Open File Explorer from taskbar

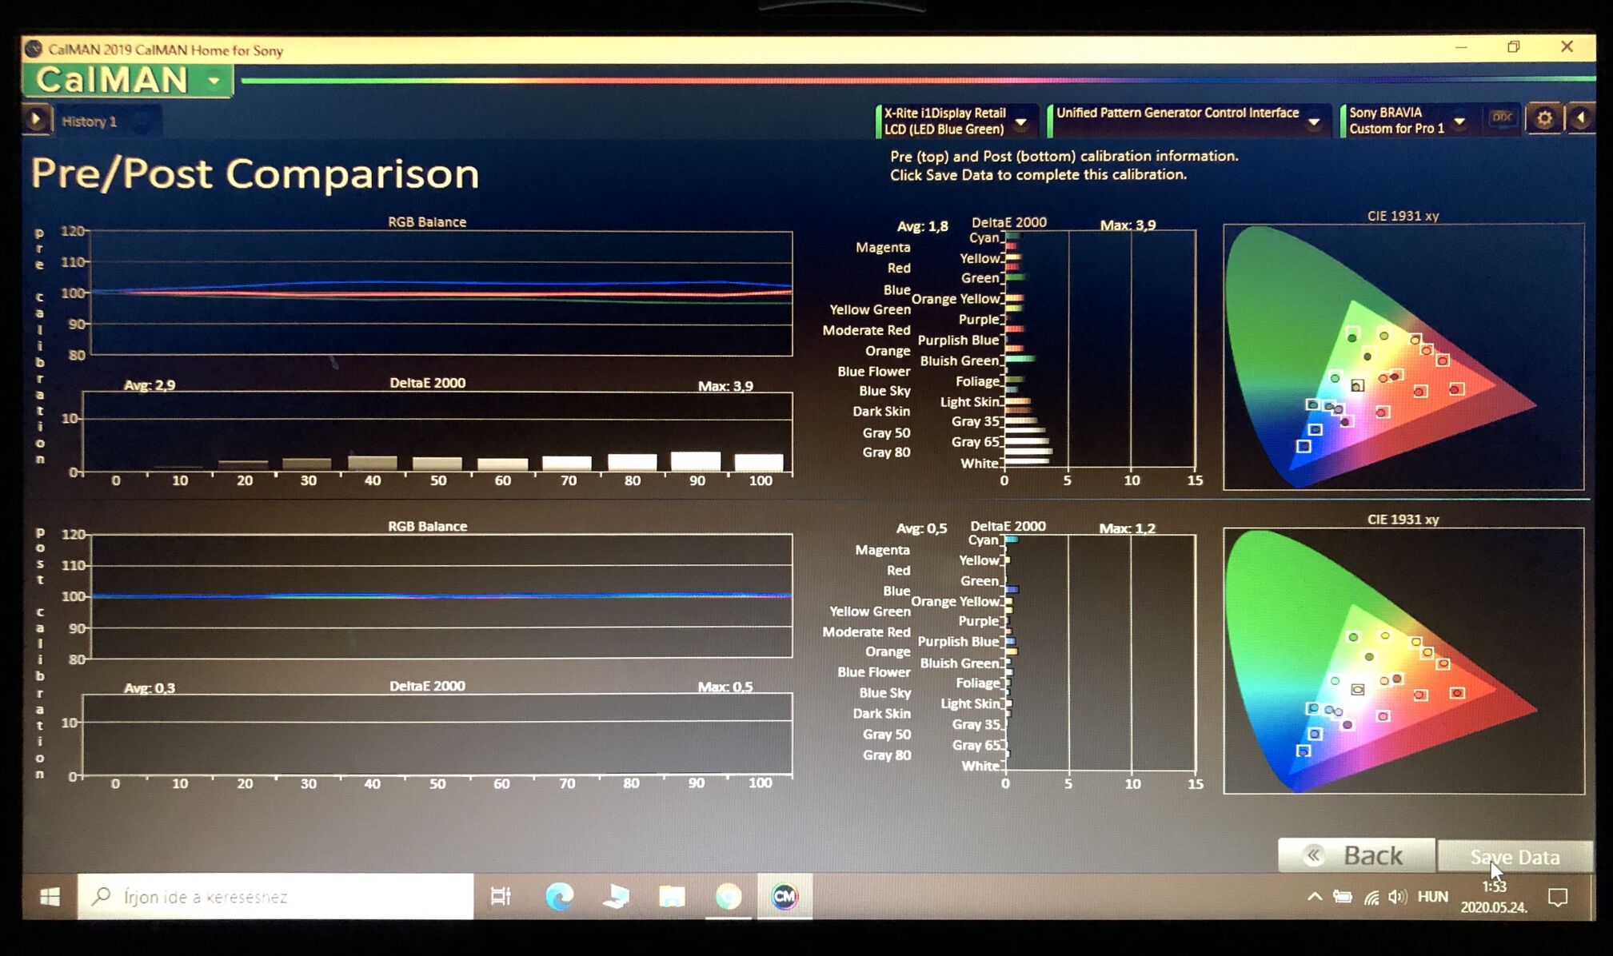[x=672, y=897]
